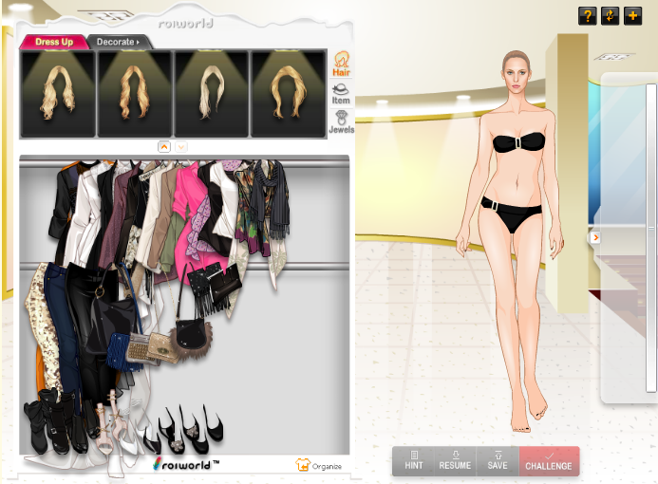Switch to the Dress Up tab
This screenshot has width=658, height=484.
[x=54, y=42]
